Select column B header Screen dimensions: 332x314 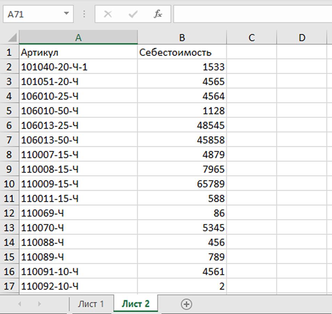[x=182, y=38]
